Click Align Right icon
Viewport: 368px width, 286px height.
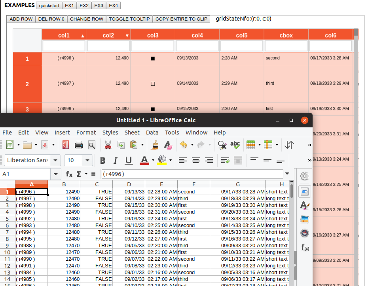click(209, 161)
